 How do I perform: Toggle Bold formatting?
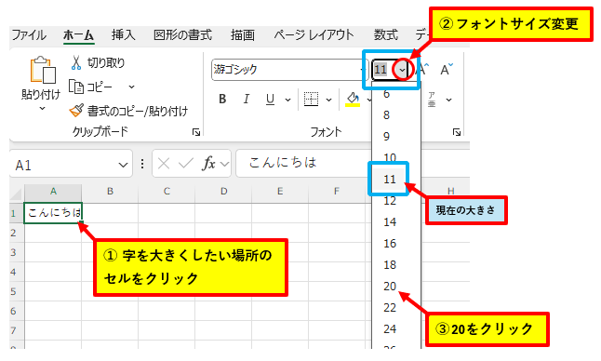coord(222,100)
